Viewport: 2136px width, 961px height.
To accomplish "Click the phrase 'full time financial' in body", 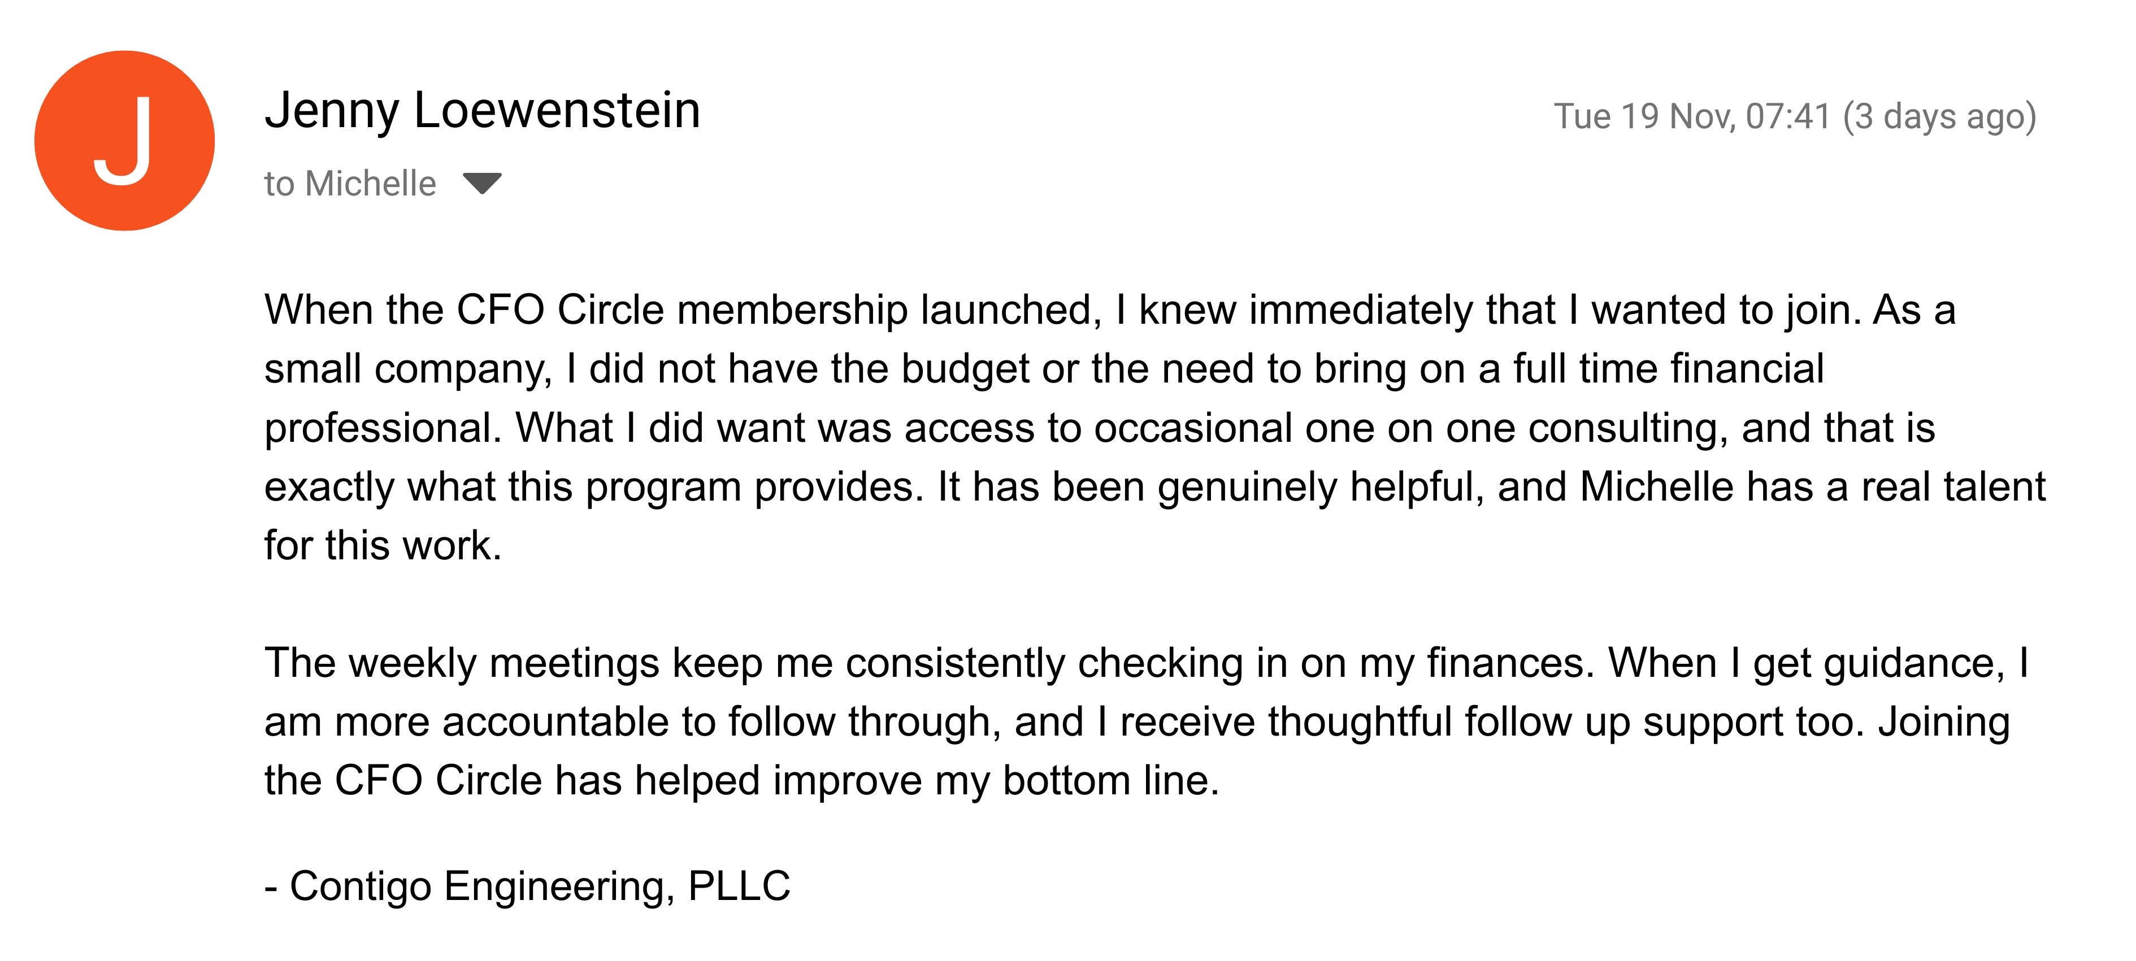I will click(1668, 368).
